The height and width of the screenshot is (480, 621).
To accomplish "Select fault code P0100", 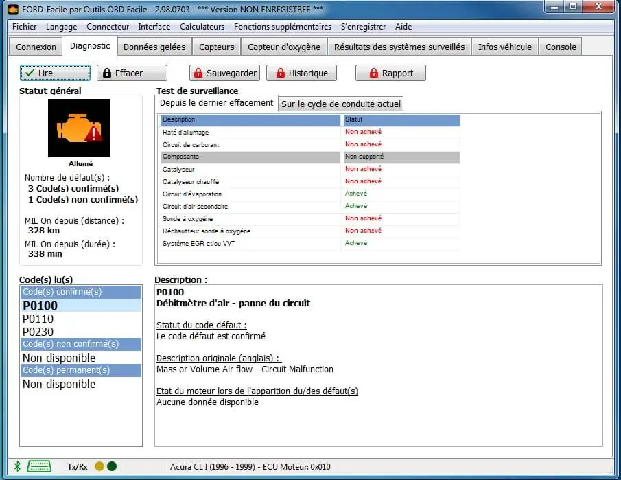I will [81, 306].
